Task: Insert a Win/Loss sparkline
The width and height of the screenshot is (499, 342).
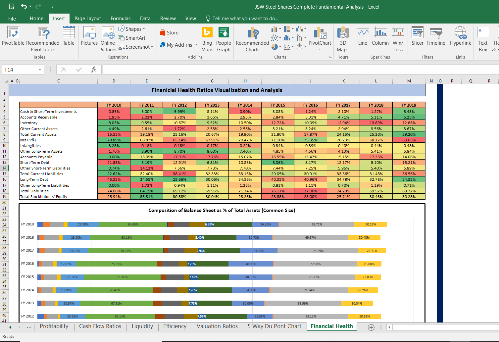Action: coord(398,39)
